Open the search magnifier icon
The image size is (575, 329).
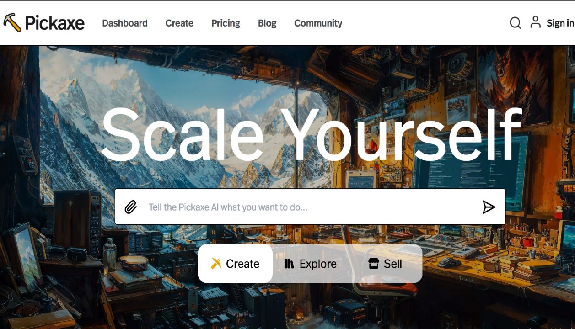point(516,23)
